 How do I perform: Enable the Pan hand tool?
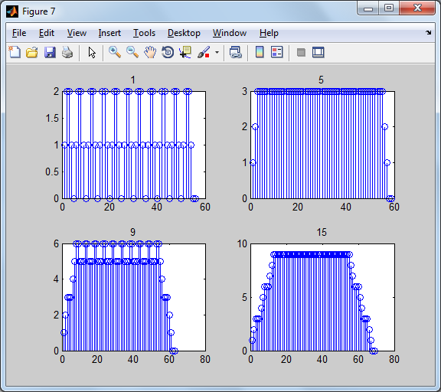pyautogui.click(x=150, y=52)
